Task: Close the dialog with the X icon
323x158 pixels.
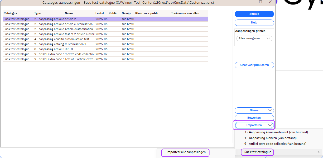Action: [x=270, y=2]
